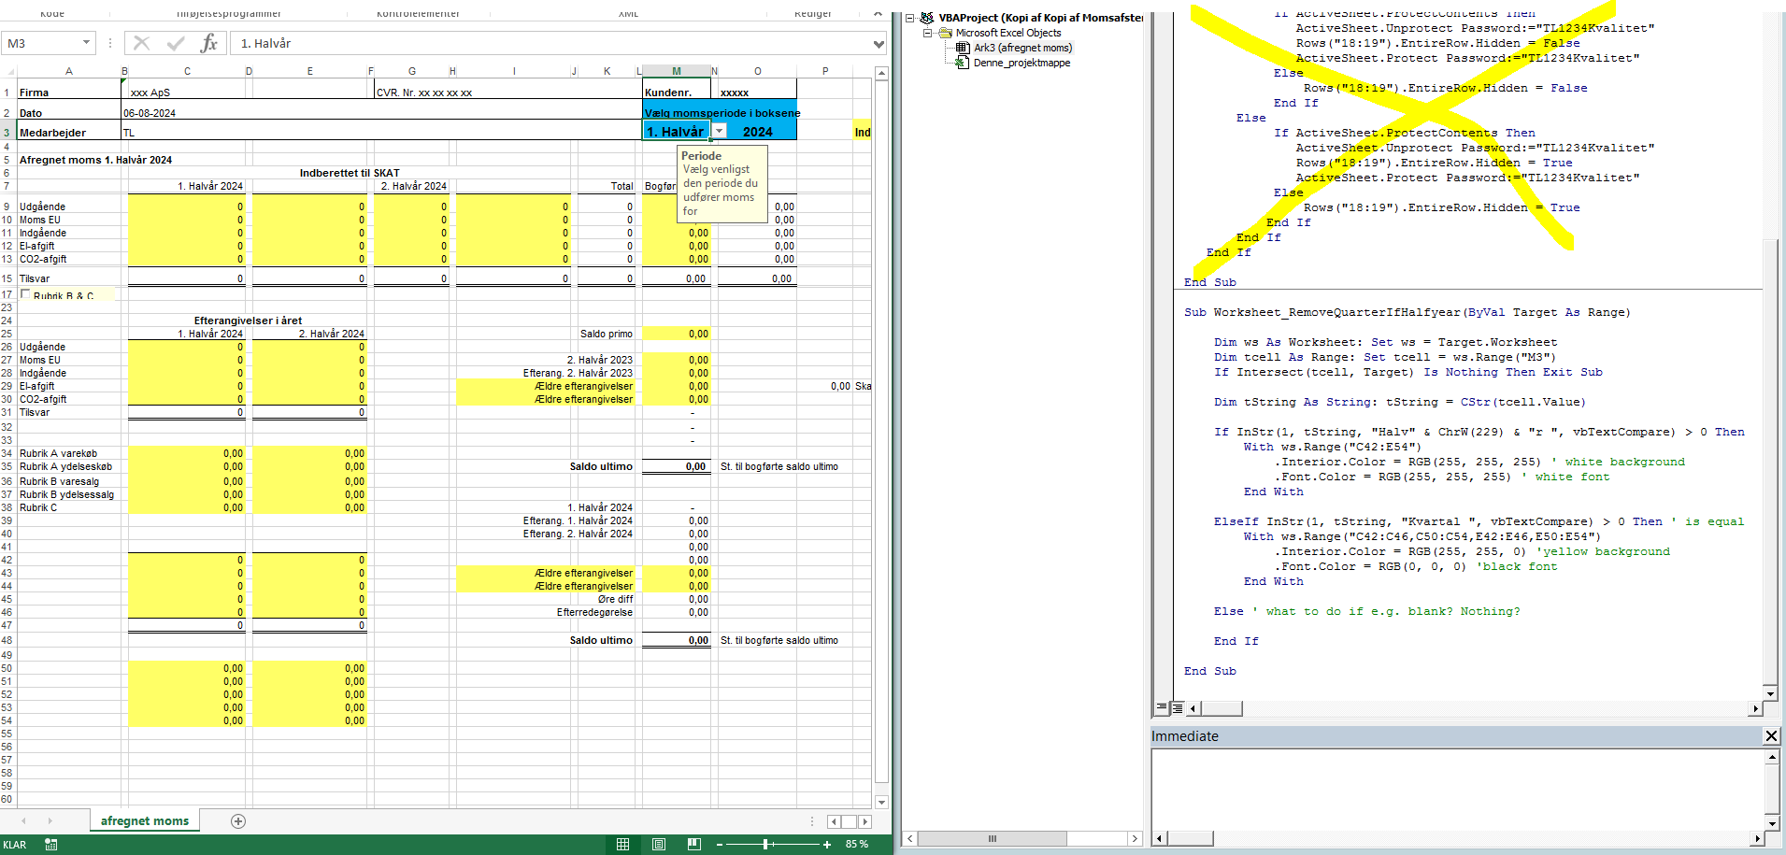Viewport: 1786px width, 855px height.
Task: Select column M header
Action: coord(677,71)
